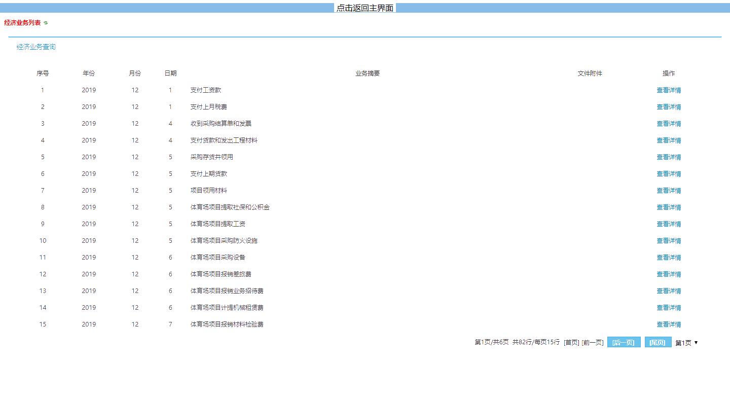
Task: Click the 首页 pagination link
Action: click(571, 342)
